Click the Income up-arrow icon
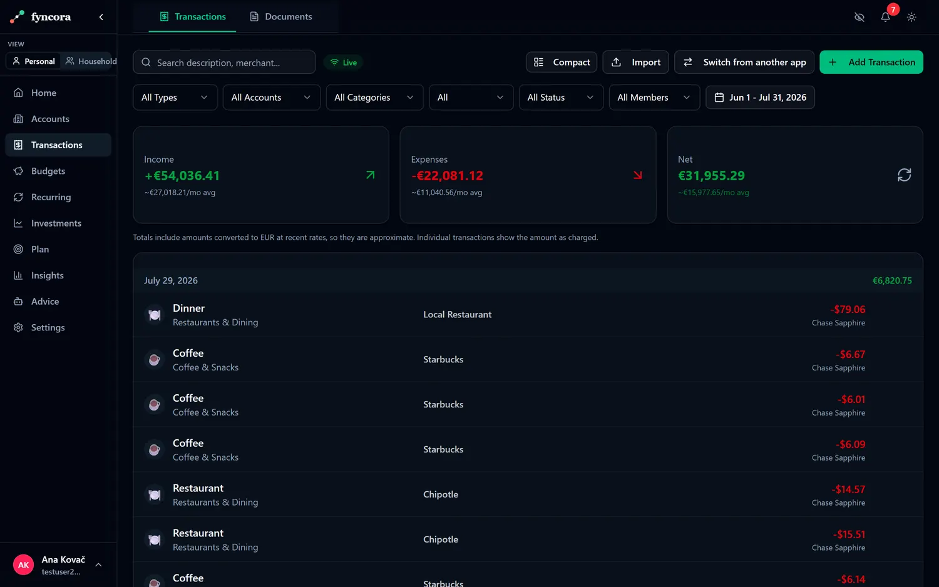The height and width of the screenshot is (587, 939). pos(370,175)
